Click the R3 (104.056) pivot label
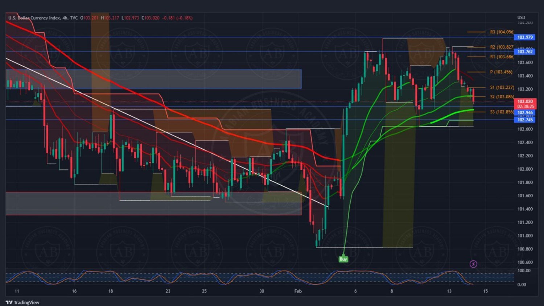Image resolution: width=544 pixels, height=306 pixels. coord(502,32)
